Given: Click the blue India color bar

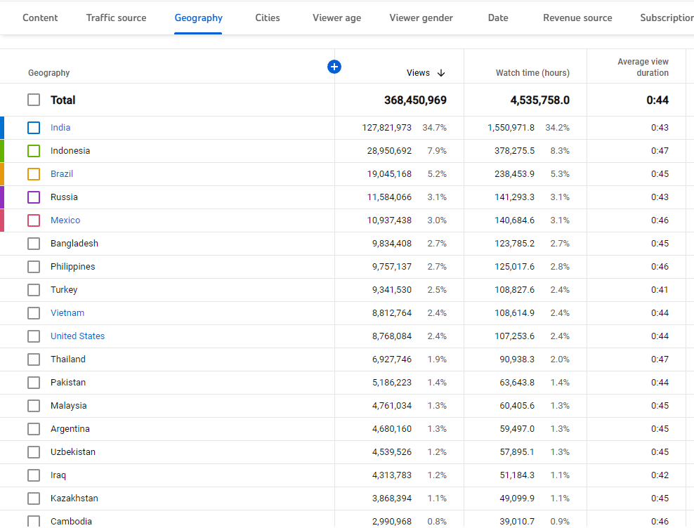Looking at the screenshot, I should (2, 128).
